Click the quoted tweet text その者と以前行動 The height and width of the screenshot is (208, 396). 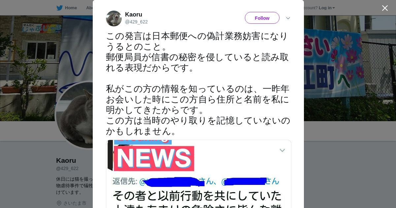click(x=197, y=195)
